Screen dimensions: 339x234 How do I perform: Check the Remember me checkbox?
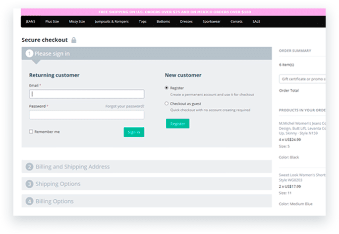(31, 132)
